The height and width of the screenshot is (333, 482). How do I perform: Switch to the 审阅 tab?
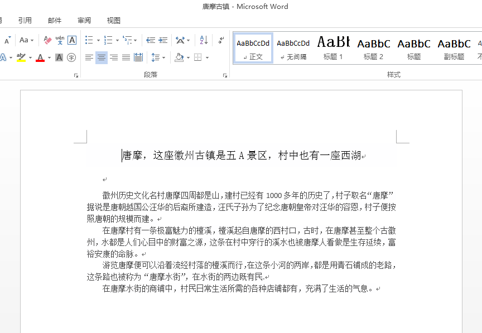(84, 21)
